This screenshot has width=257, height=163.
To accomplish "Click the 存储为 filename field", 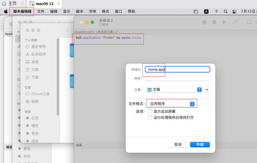I will pyautogui.click(x=177, y=69).
